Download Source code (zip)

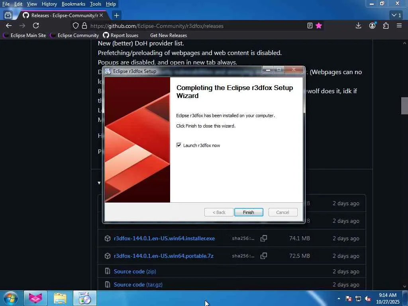tap(135, 271)
